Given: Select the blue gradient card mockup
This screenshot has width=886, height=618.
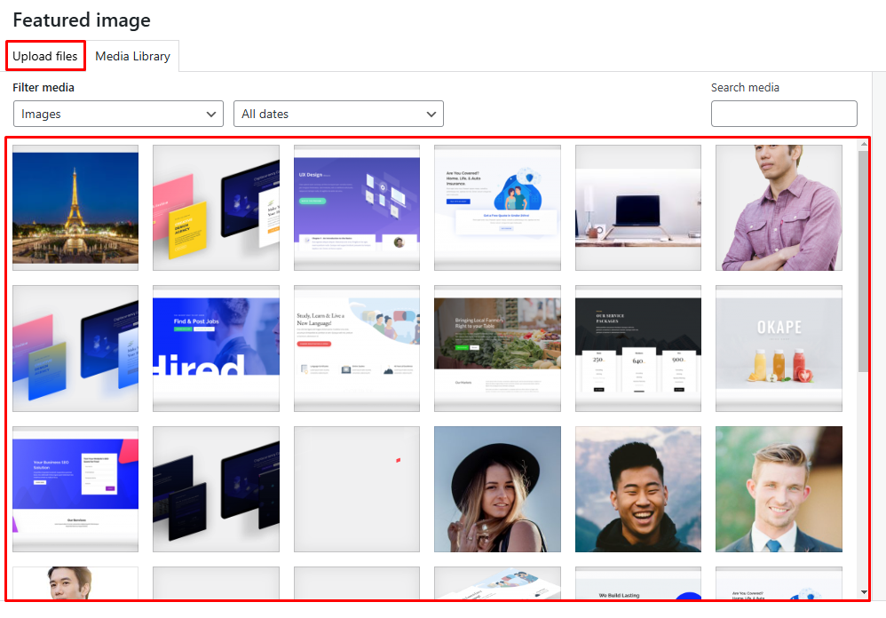Looking at the screenshot, I should (x=75, y=348).
